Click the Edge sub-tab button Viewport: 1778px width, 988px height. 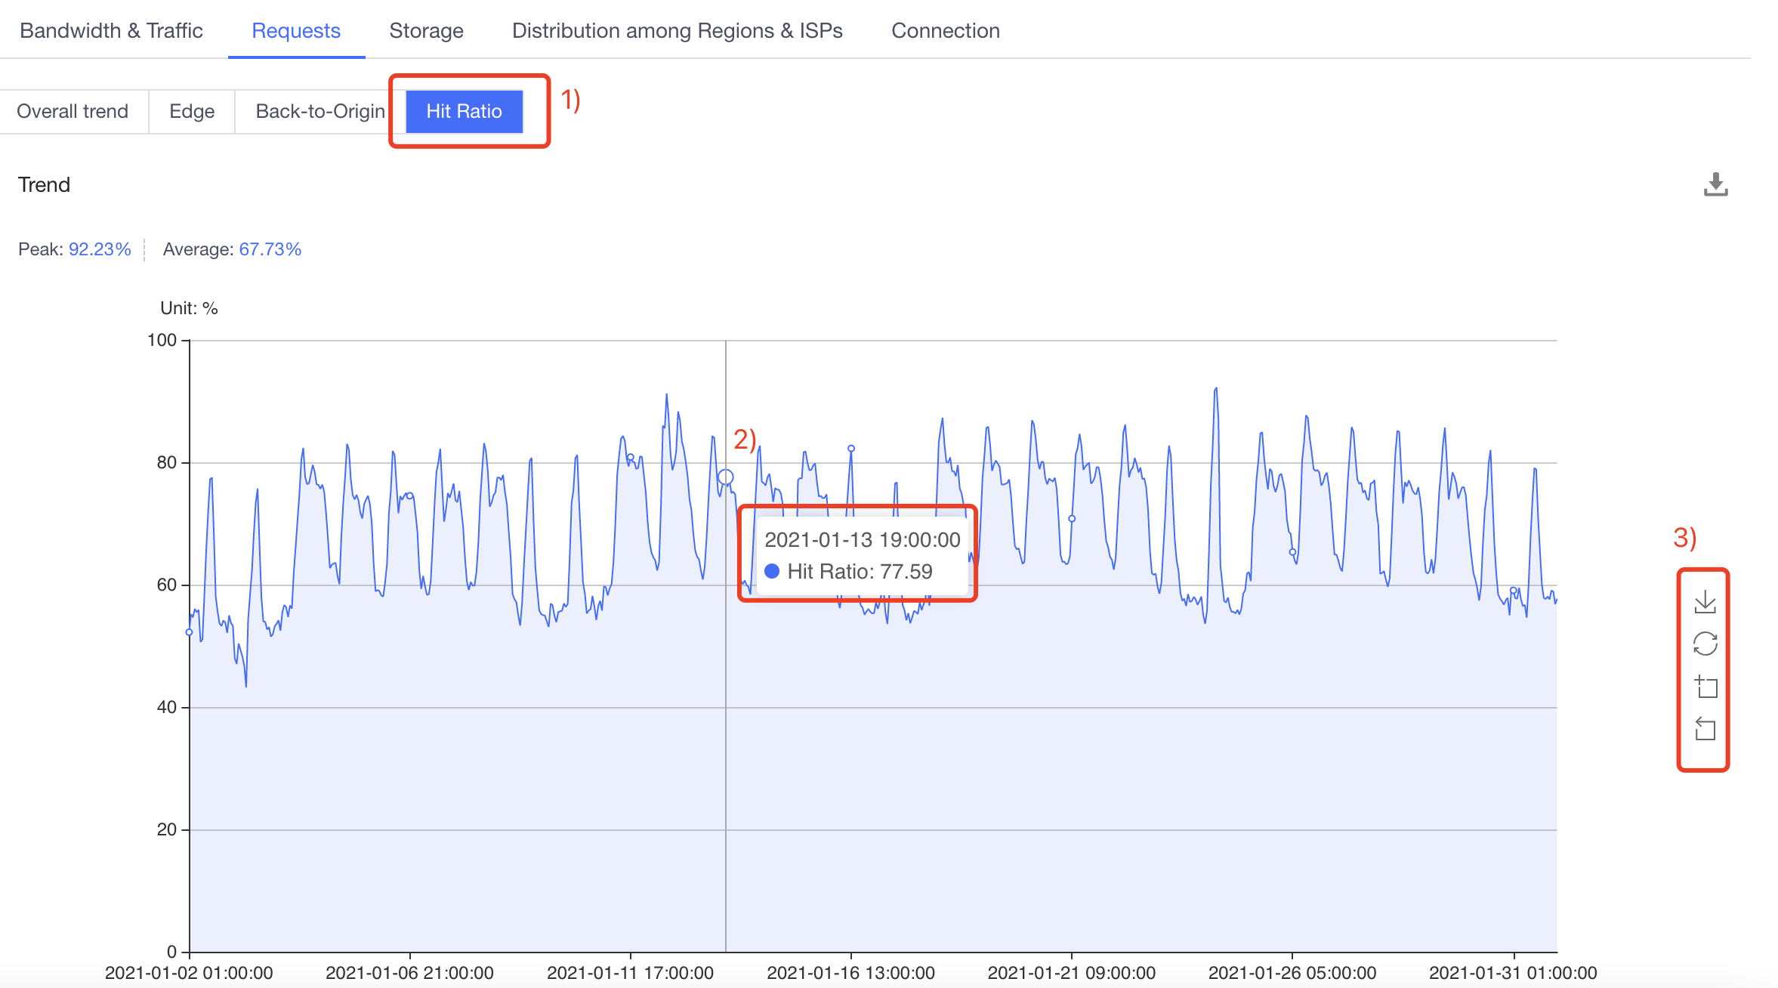[x=190, y=111]
